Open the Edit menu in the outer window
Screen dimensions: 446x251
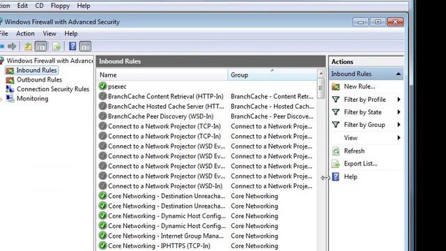pos(22,6)
